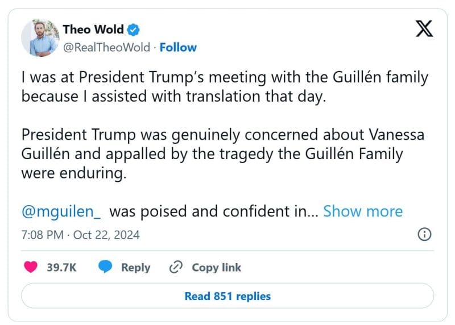Click the Copy link text label

pyautogui.click(x=216, y=267)
